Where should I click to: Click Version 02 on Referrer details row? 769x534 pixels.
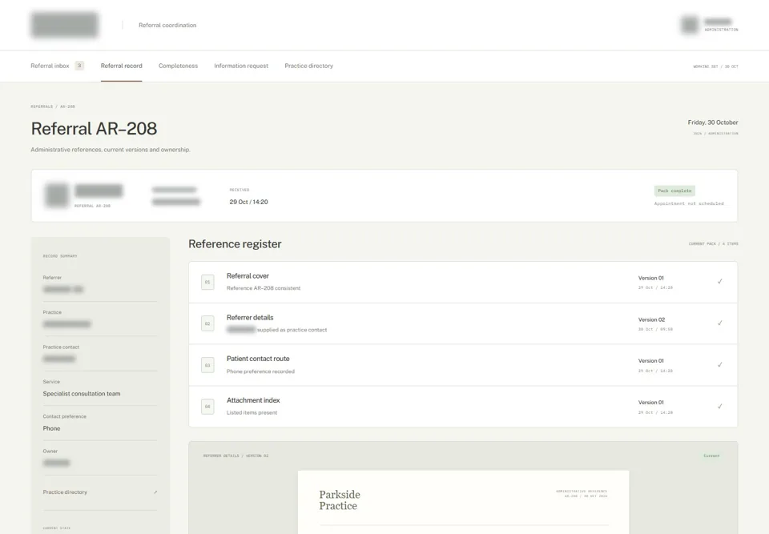click(651, 319)
